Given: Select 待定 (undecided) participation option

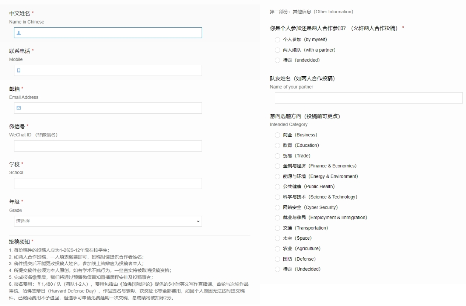Looking at the screenshot, I should pos(277,60).
